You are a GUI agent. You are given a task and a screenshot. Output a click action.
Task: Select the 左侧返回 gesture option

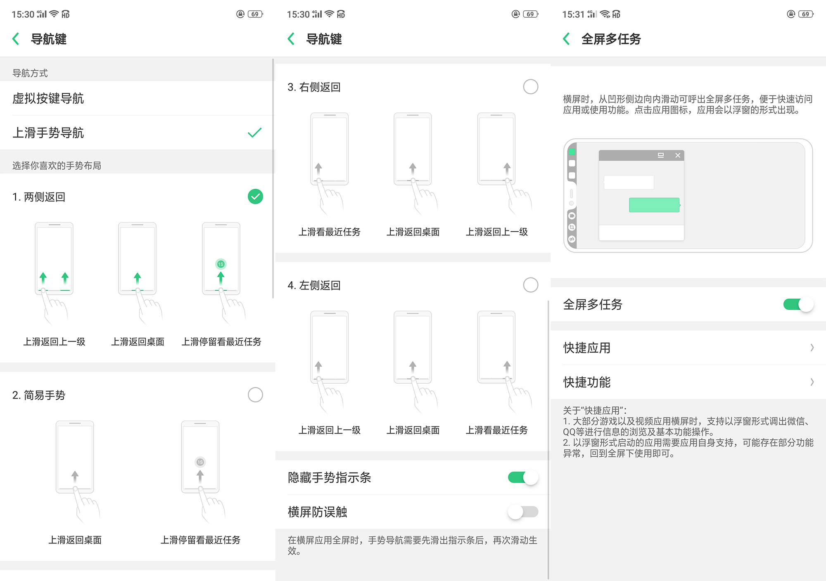pyautogui.click(x=530, y=285)
